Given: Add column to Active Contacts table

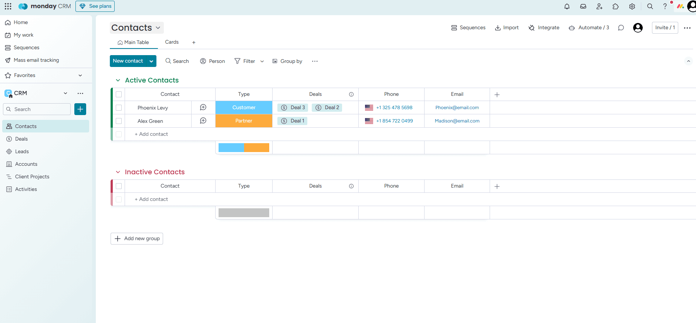Looking at the screenshot, I should click(497, 95).
